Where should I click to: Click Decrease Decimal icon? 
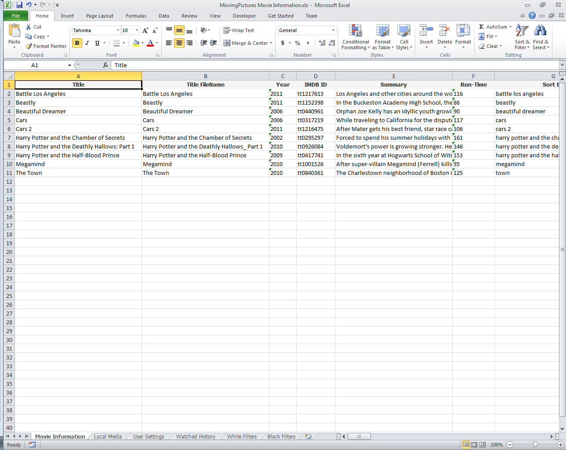332,43
